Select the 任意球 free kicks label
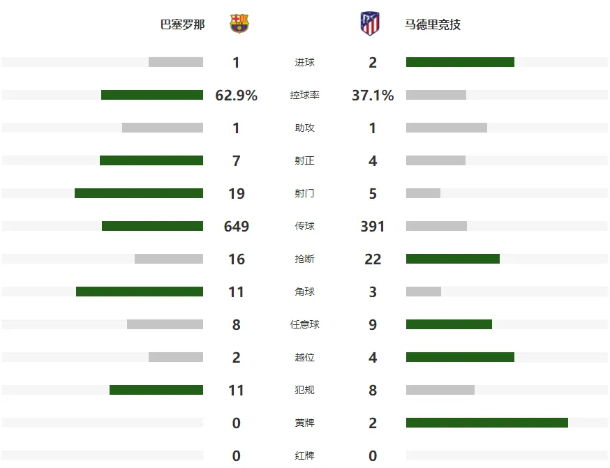Image resolution: width=610 pixels, height=468 pixels. tap(304, 324)
